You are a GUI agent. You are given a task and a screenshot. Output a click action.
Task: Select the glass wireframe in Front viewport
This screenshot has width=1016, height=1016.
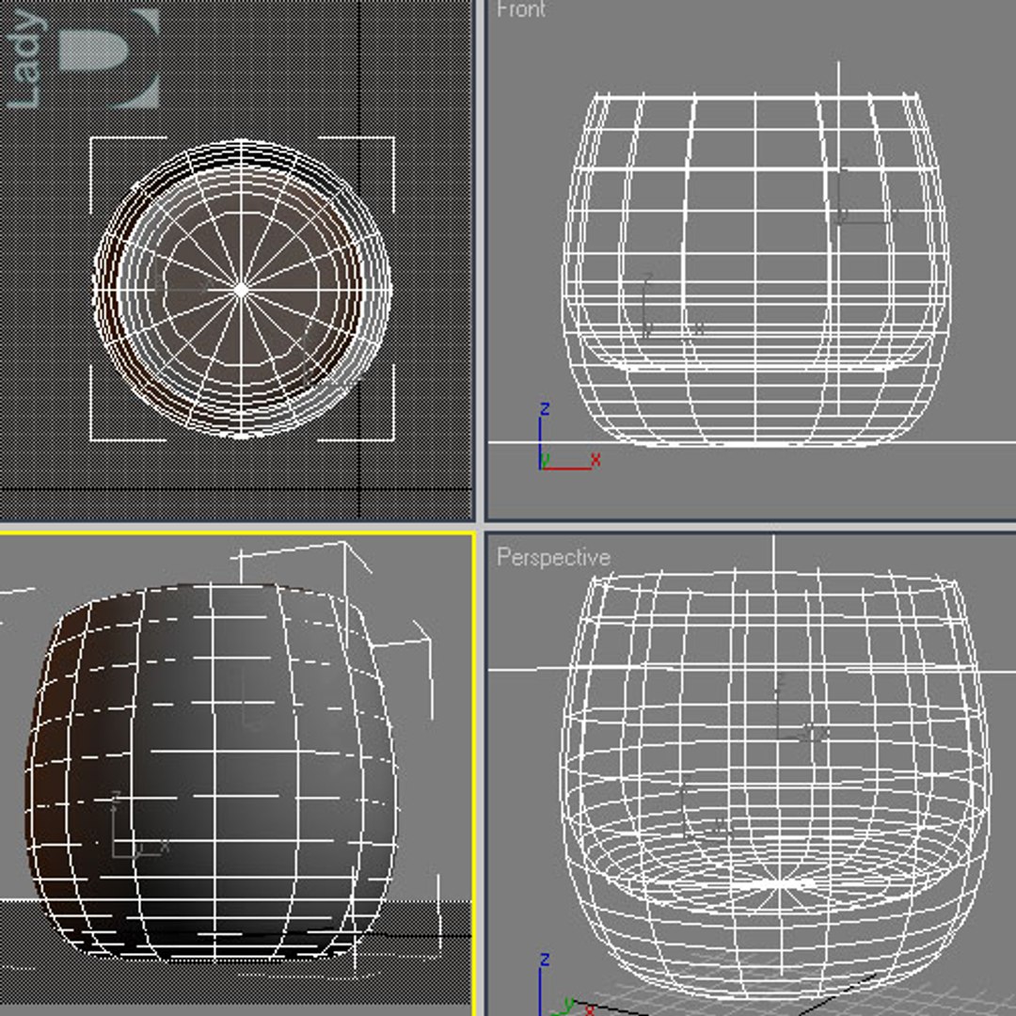[x=755, y=270]
